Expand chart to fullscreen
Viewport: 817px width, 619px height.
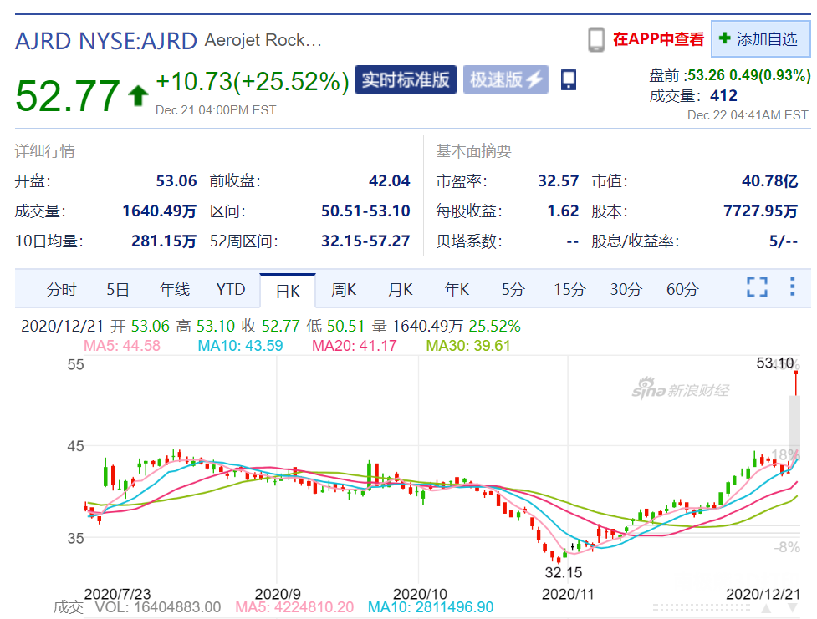pyautogui.click(x=757, y=287)
